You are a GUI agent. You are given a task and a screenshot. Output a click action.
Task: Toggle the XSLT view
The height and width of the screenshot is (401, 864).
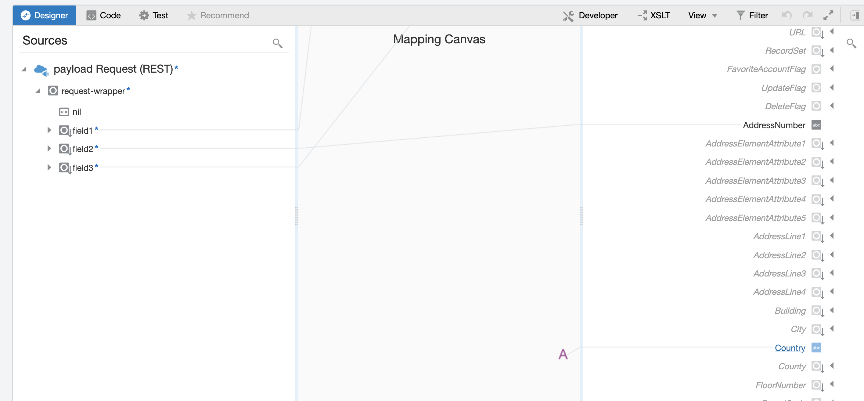tap(654, 15)
